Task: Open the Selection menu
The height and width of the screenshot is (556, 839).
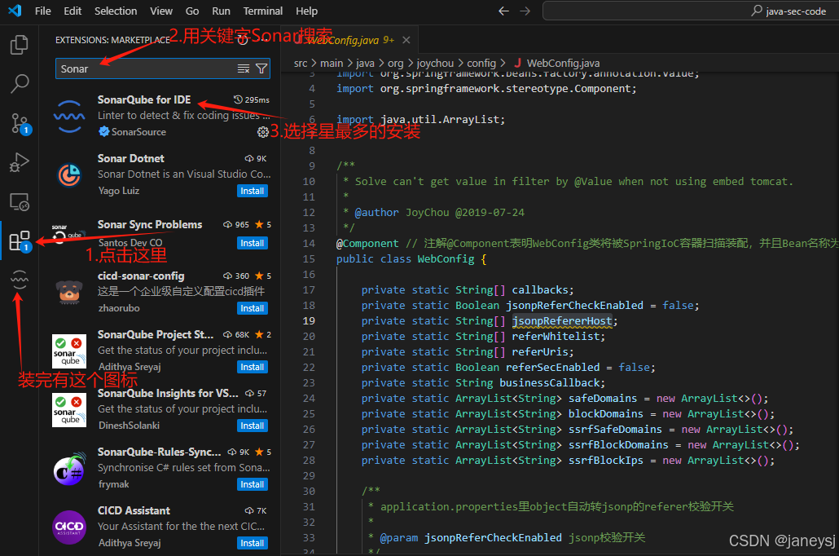Action: point(116,11)
